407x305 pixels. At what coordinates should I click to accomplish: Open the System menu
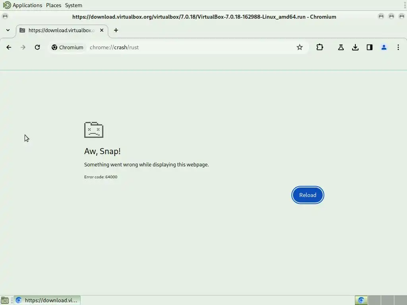pyautogui.click(x=74, y=5)
